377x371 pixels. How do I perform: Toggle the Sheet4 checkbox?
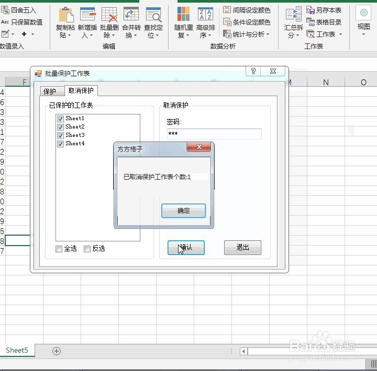point(60,144)
